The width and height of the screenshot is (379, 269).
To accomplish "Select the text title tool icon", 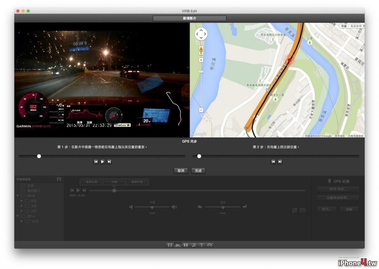I will pyautogui.click(x=202, y=245).
